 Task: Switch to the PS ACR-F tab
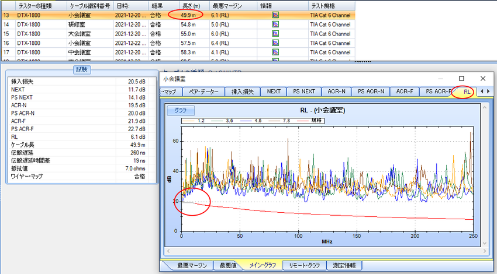click(438, 92)
